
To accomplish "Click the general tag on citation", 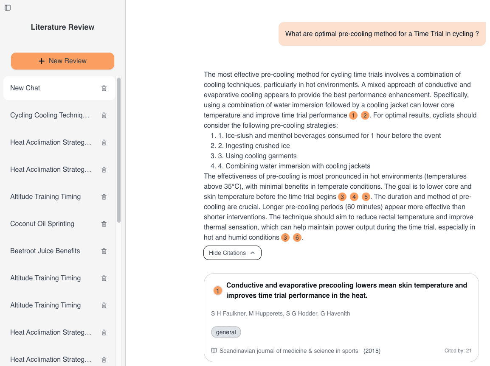I will tap(226, 332).
